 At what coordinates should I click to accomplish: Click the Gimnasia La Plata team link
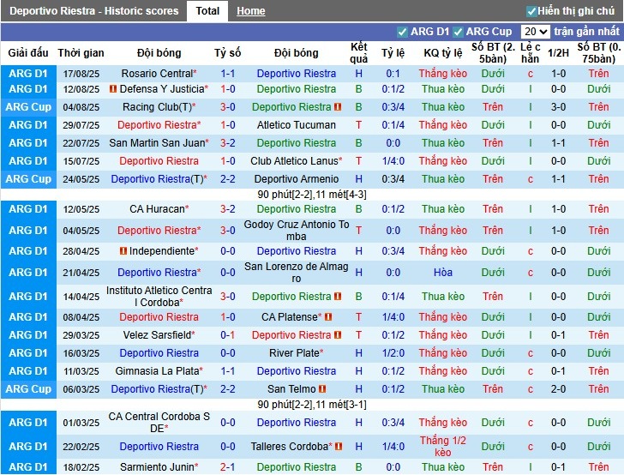click(x=157, y=371)
